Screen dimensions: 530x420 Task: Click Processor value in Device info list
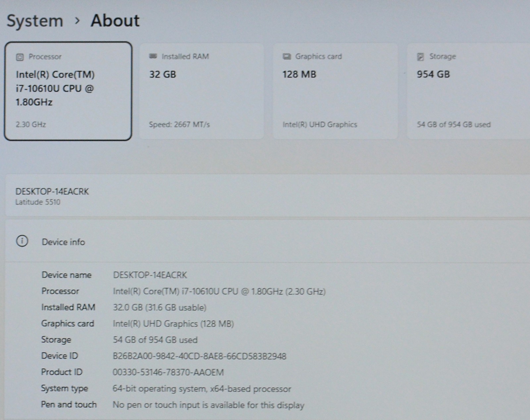[219, 292]
